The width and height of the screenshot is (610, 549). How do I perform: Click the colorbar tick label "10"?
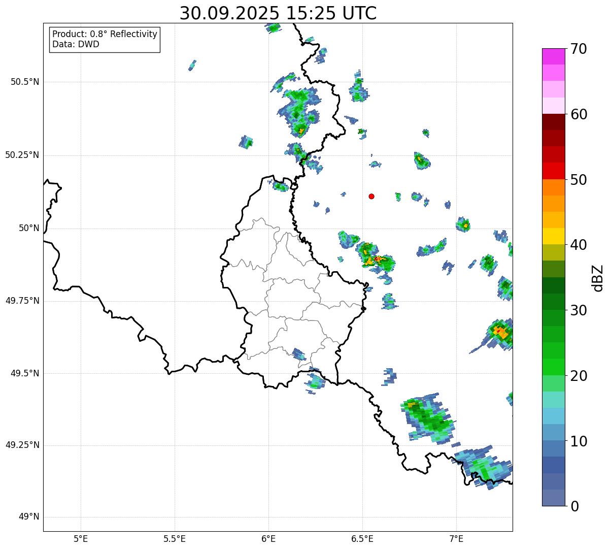click(579, 441)
